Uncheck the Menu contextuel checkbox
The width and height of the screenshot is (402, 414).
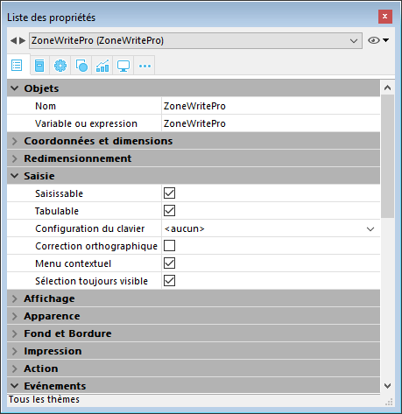tap(169, 263)
